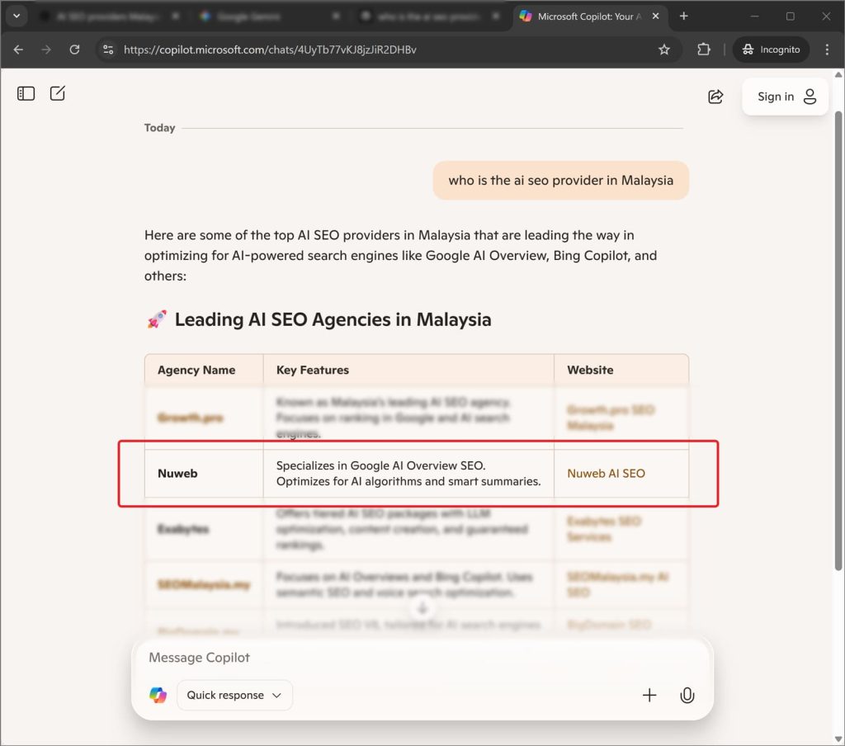Click the Copilot logo icon in composer

(x=158, y=696)
